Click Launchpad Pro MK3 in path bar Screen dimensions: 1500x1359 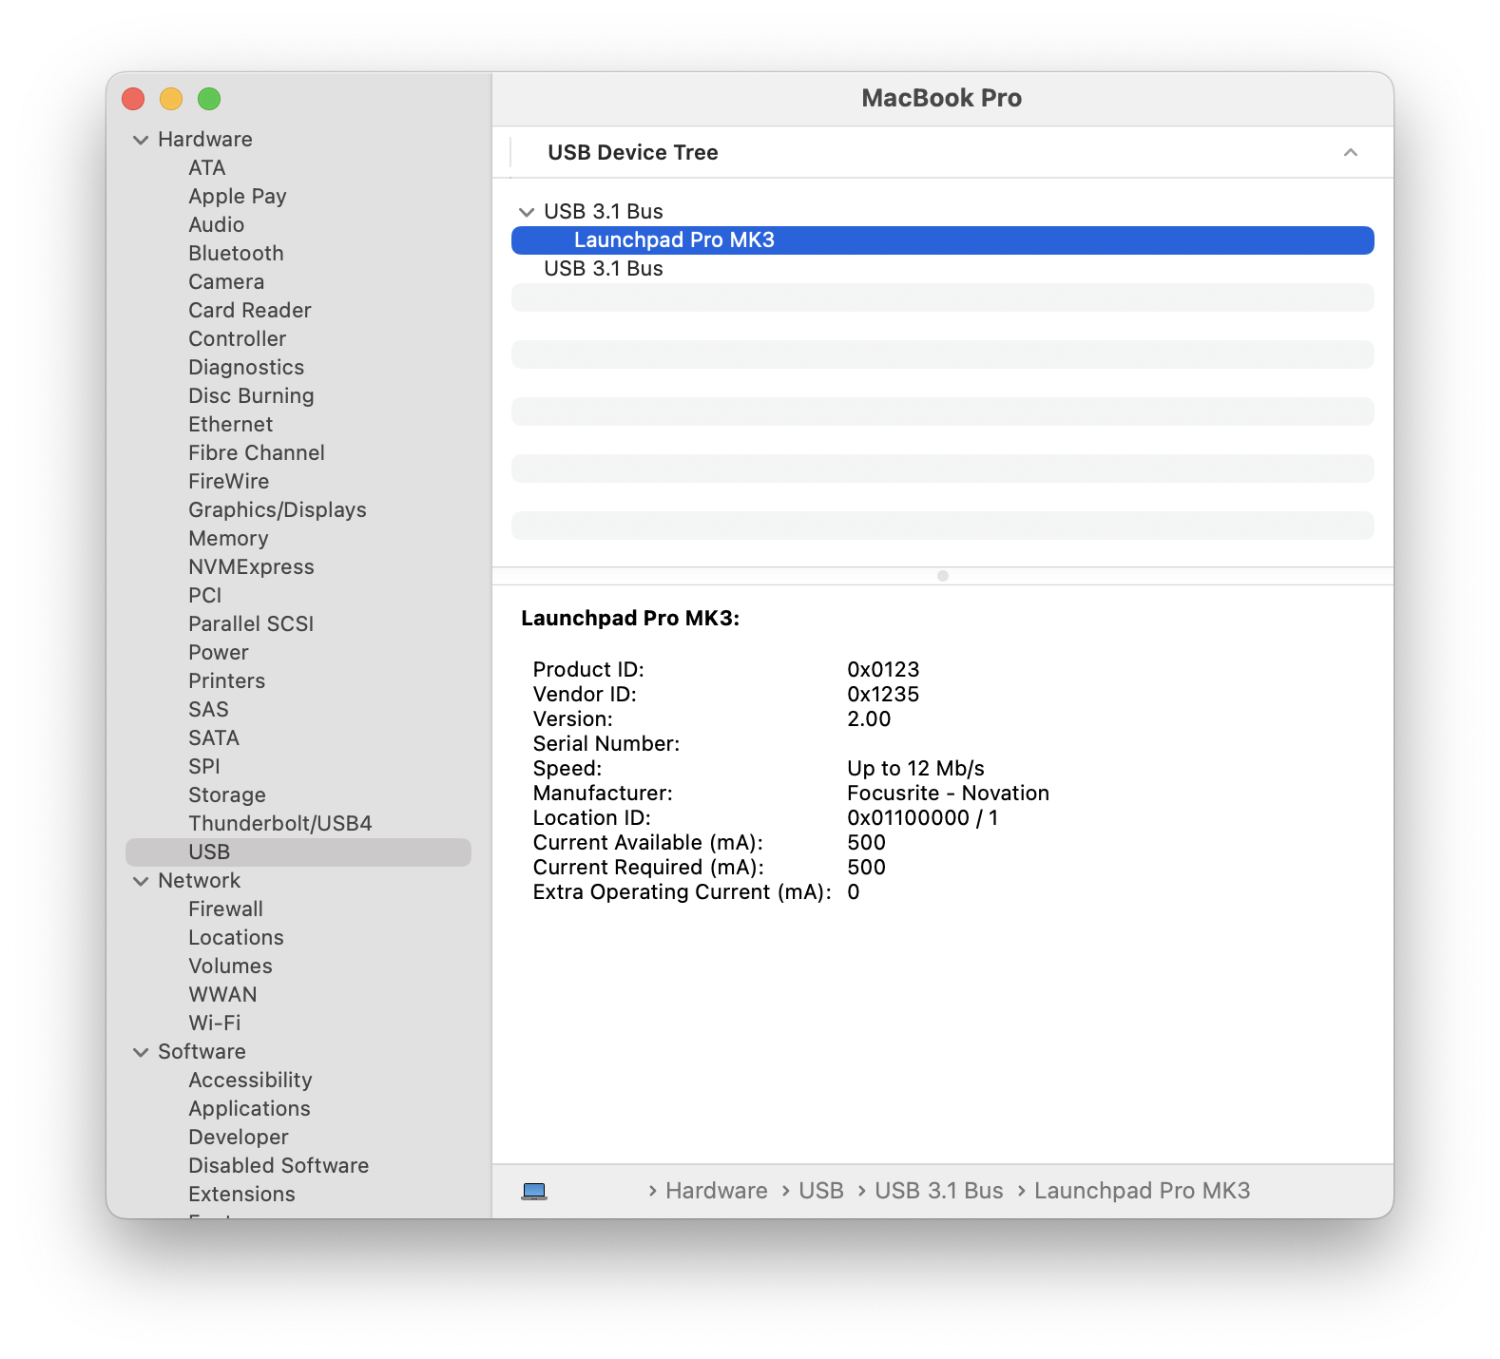click(1143, 1191)
